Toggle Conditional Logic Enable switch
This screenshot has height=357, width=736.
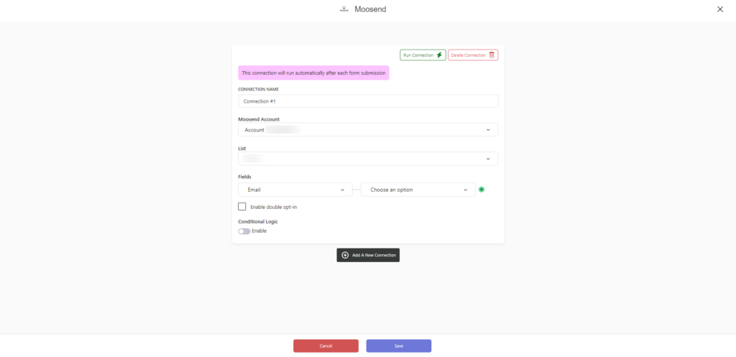click(244, 231)
